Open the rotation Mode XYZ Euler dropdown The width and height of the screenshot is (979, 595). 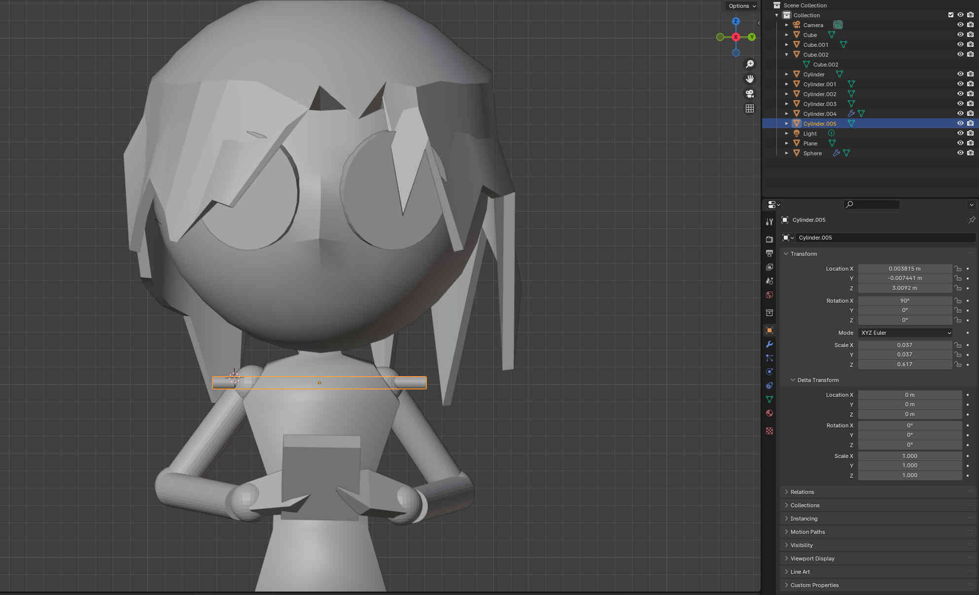coord(905,333)
